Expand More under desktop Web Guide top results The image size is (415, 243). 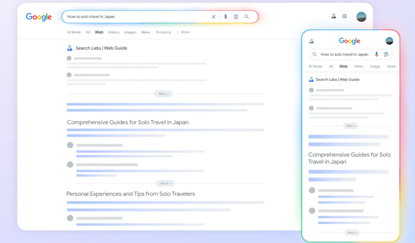coord(163,93)
